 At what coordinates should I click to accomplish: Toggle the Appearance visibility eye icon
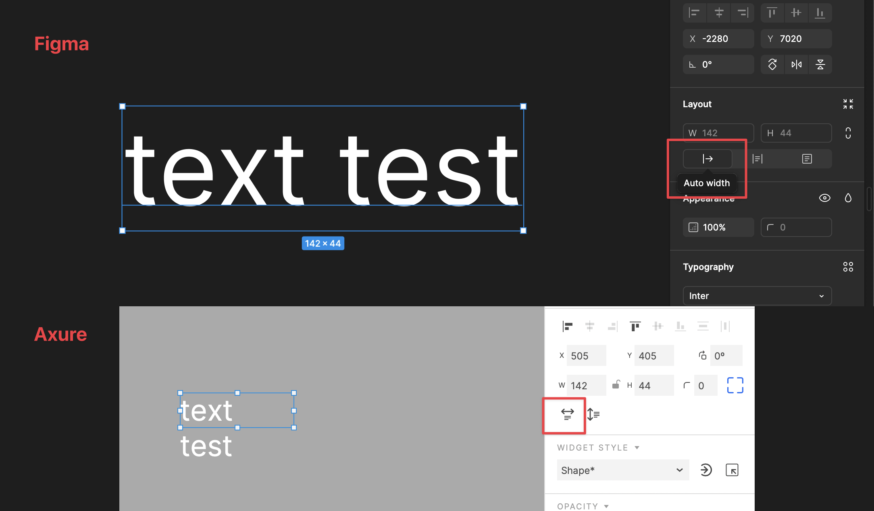824,198
